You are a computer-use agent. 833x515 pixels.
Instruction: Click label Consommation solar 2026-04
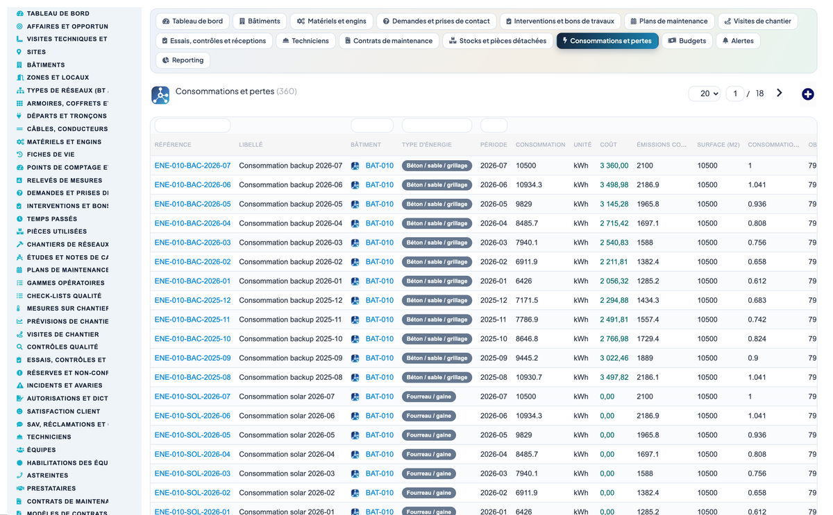[287, 455]
